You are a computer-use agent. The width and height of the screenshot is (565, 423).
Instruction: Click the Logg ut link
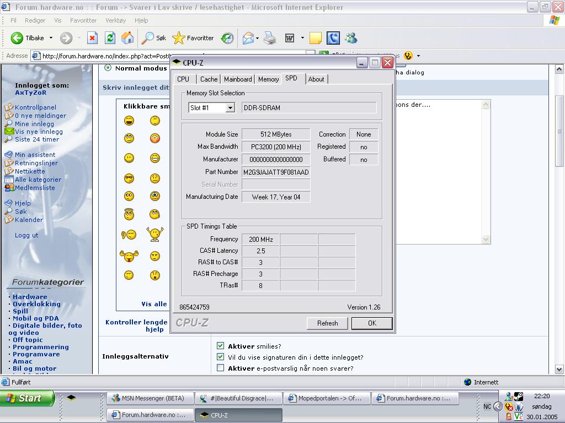click(x=26, y=235)
